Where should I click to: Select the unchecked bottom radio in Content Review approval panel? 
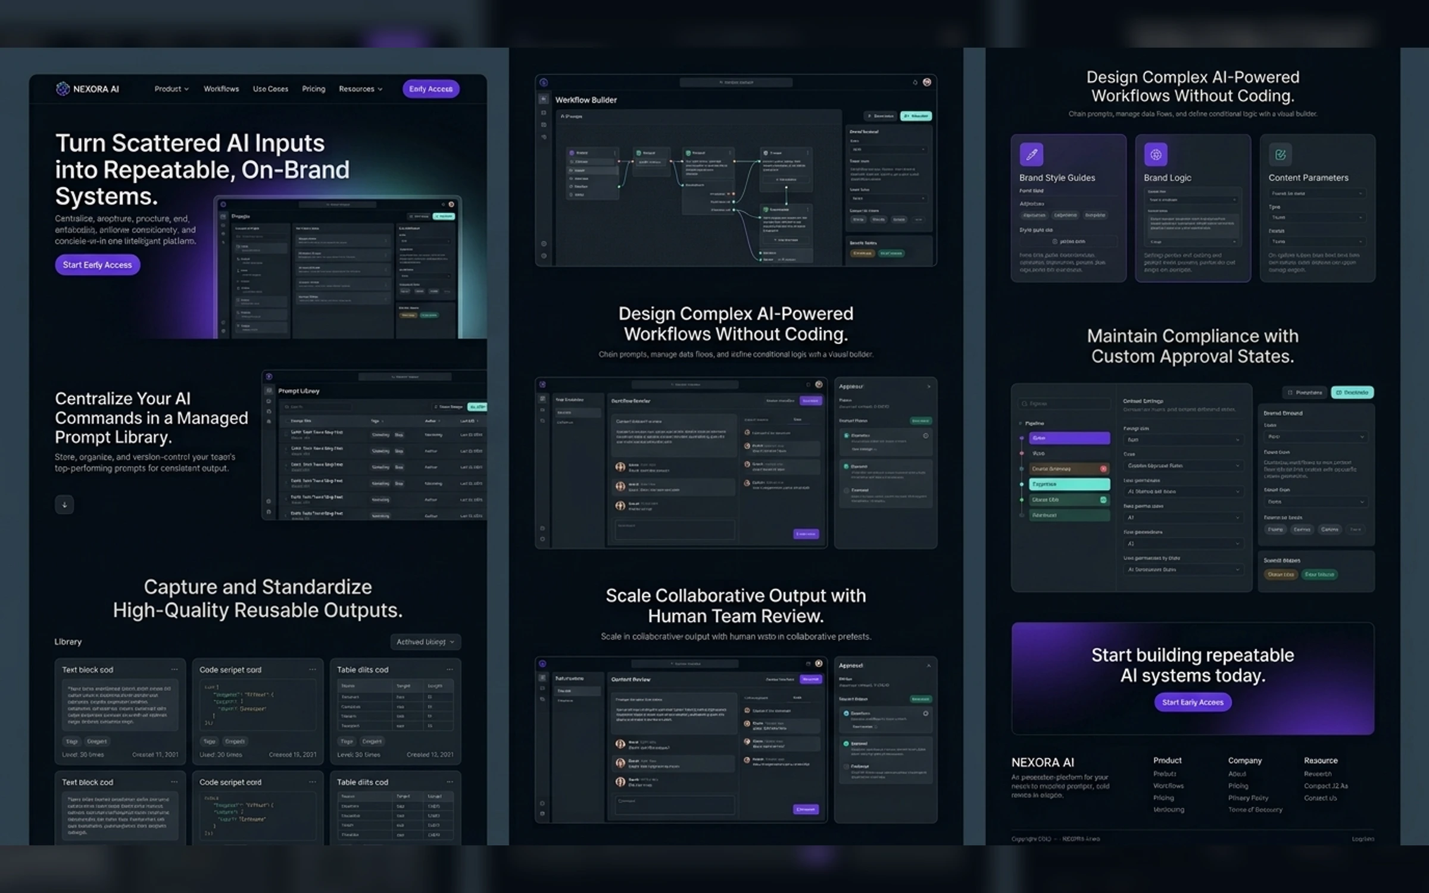coord(846,767)
